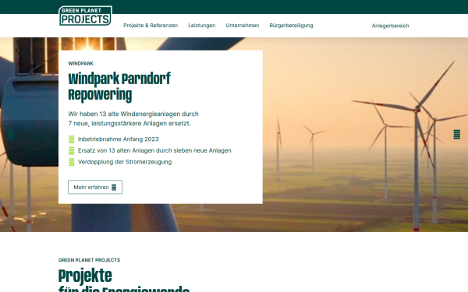Viewport: 468px width, 292px height.
Task: Click the Ersatz von 13 alten Anlagen bullet
Action: tap(150, 150)
